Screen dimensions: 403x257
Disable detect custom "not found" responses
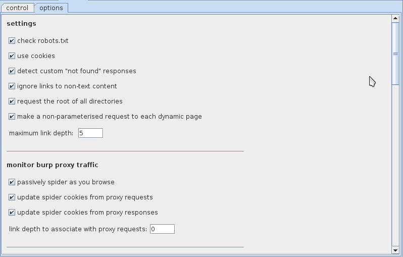[12, 71]
